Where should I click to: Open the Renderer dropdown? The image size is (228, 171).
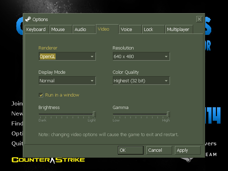tap(67, 57)
